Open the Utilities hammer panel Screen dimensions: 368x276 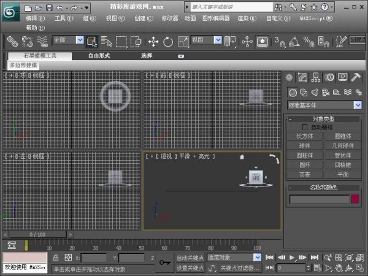click(x=356, y=77)
